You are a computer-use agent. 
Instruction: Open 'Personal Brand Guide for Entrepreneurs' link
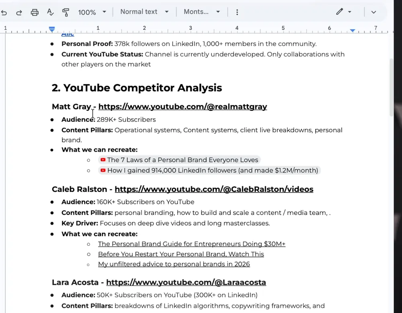(x=191, y=244)
